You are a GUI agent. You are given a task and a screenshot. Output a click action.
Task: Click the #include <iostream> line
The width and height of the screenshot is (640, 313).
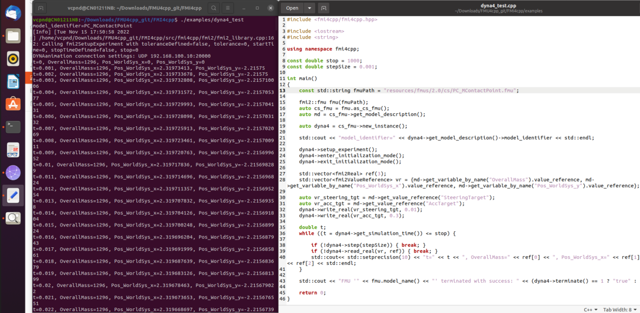tap(315, 31)
